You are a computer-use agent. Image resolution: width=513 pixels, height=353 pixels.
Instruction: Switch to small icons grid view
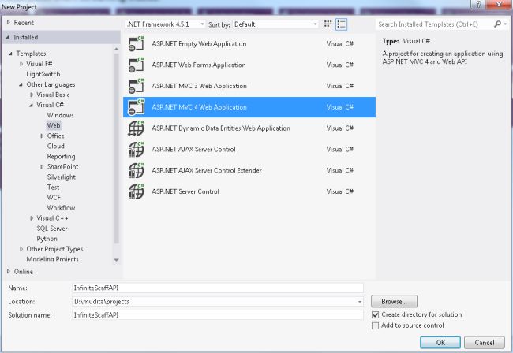coord(328,24)
